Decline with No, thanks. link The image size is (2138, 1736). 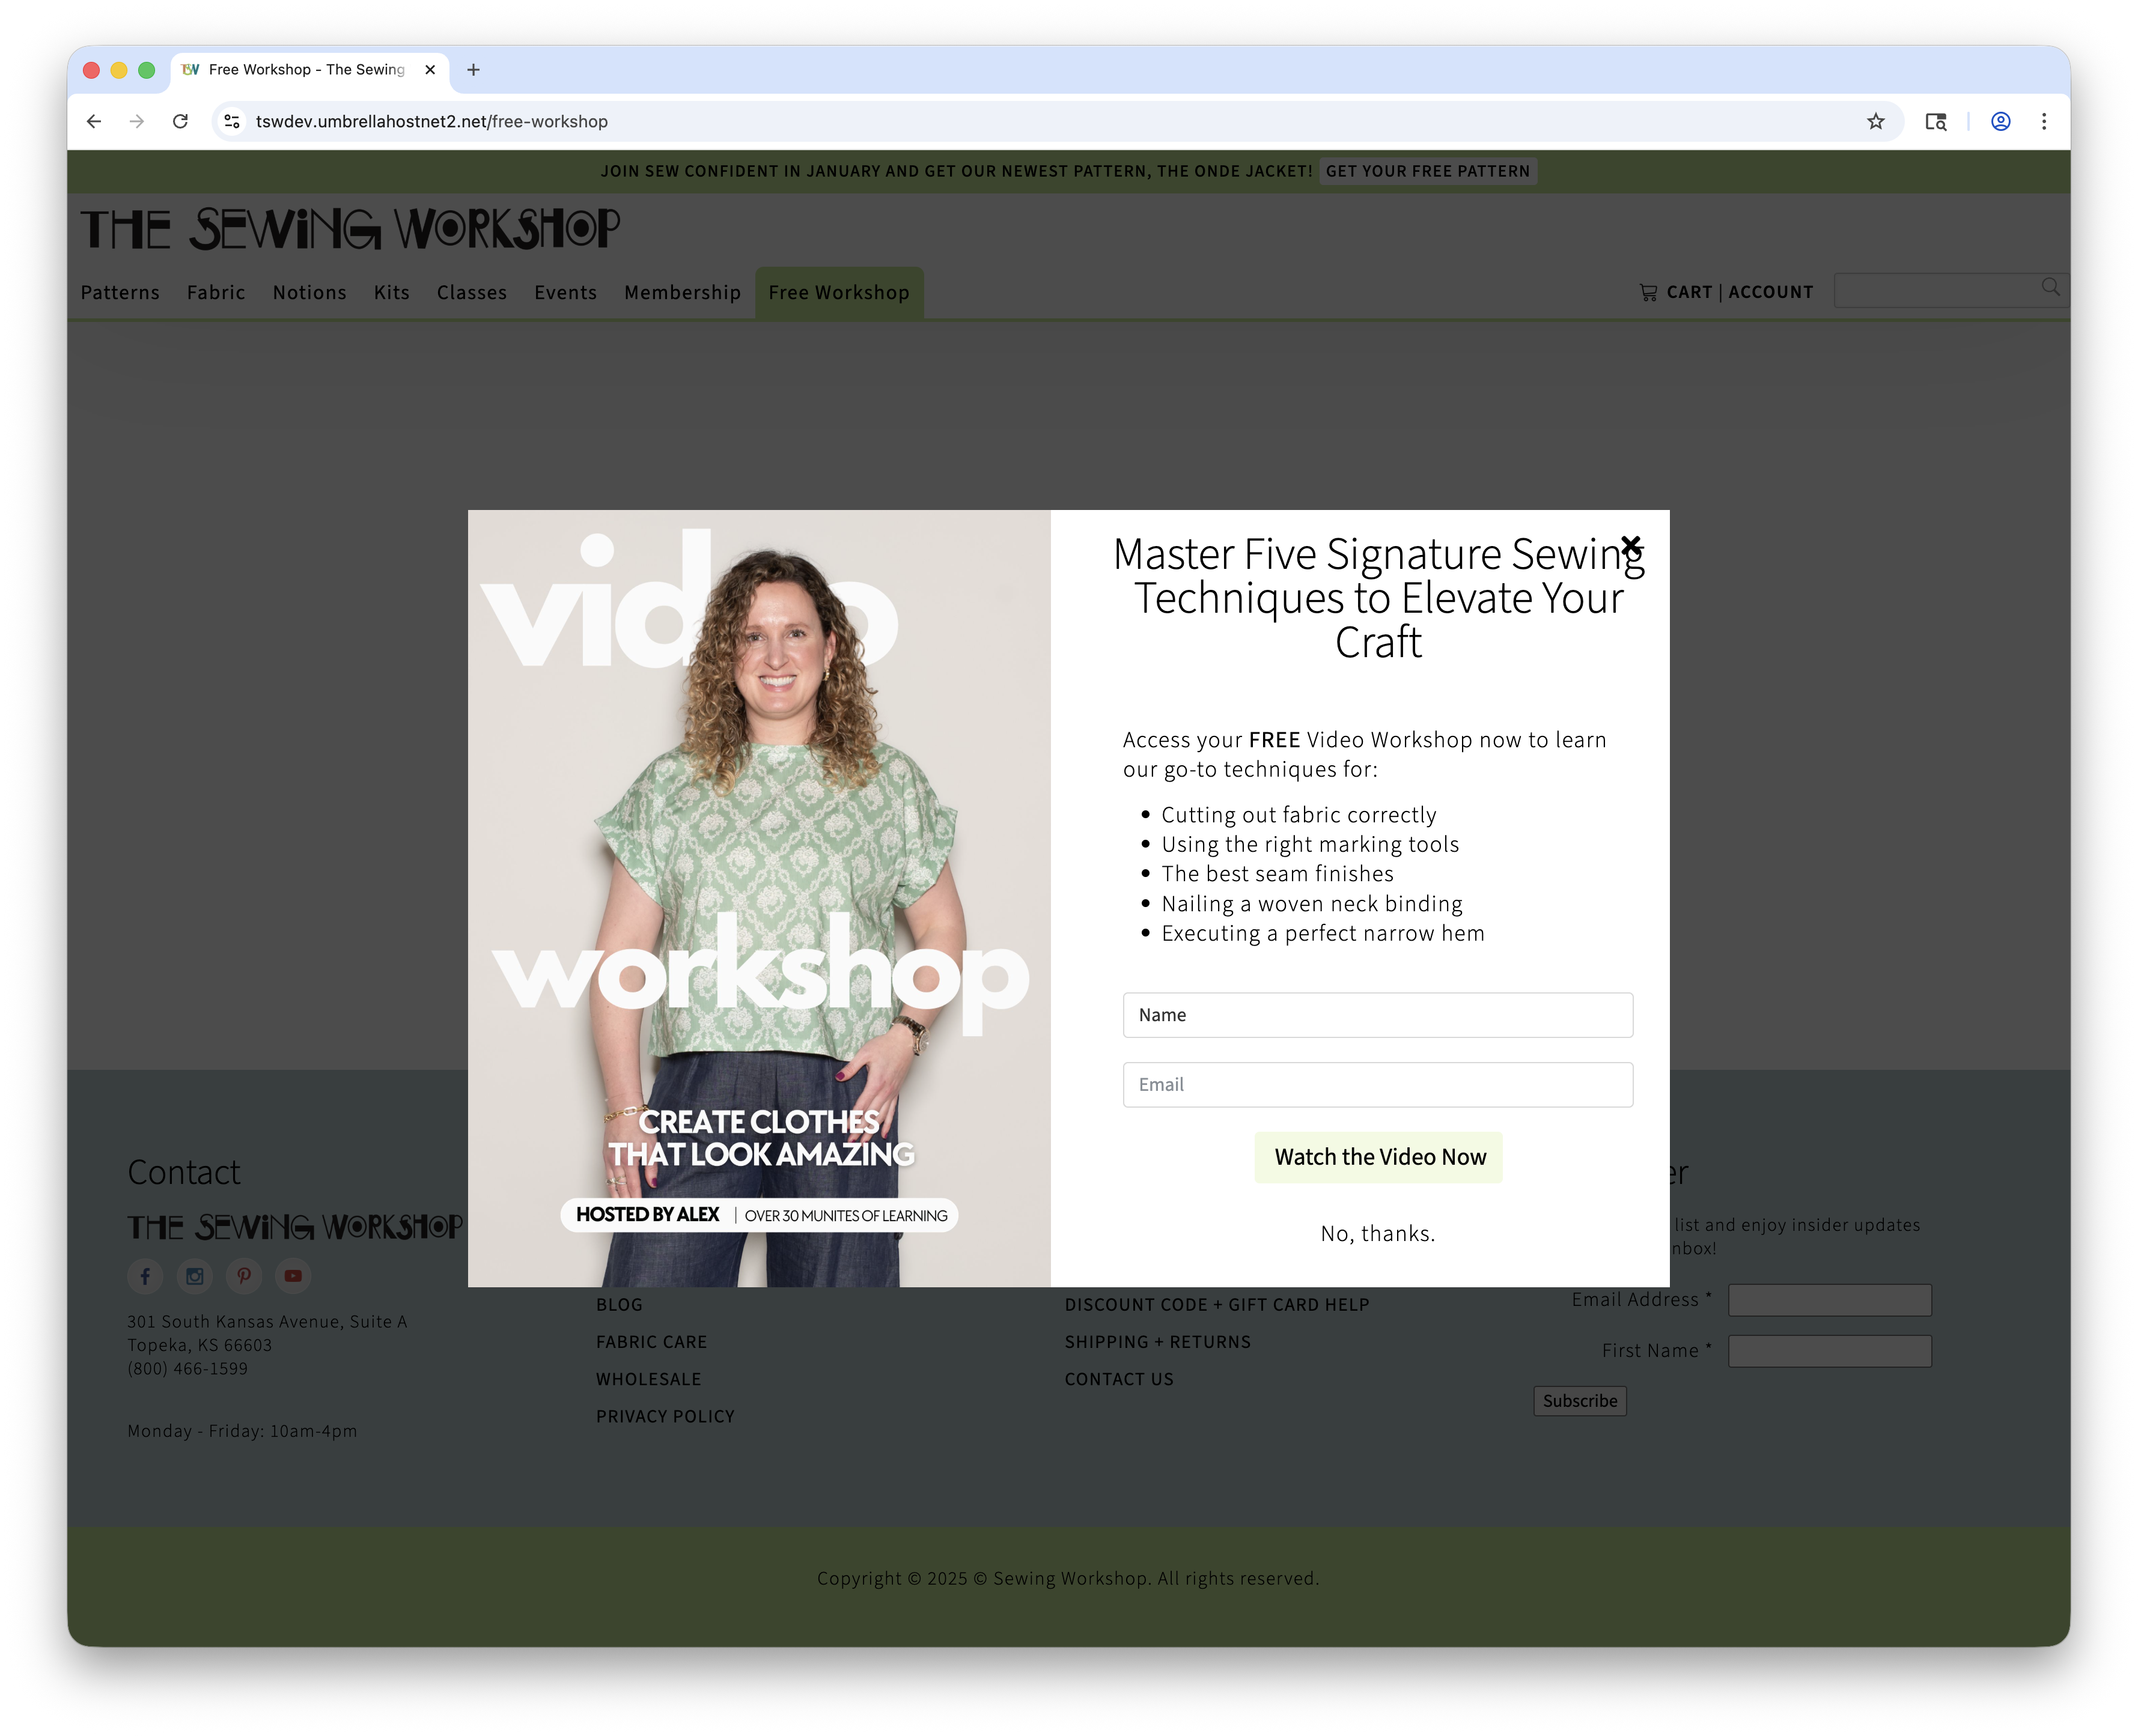1377,1233
